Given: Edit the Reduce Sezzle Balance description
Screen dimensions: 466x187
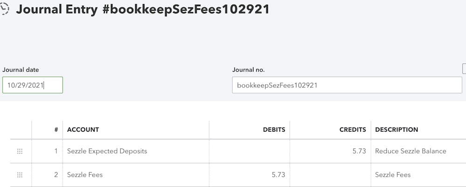Looking at the screenshot, I should [411, 151].
